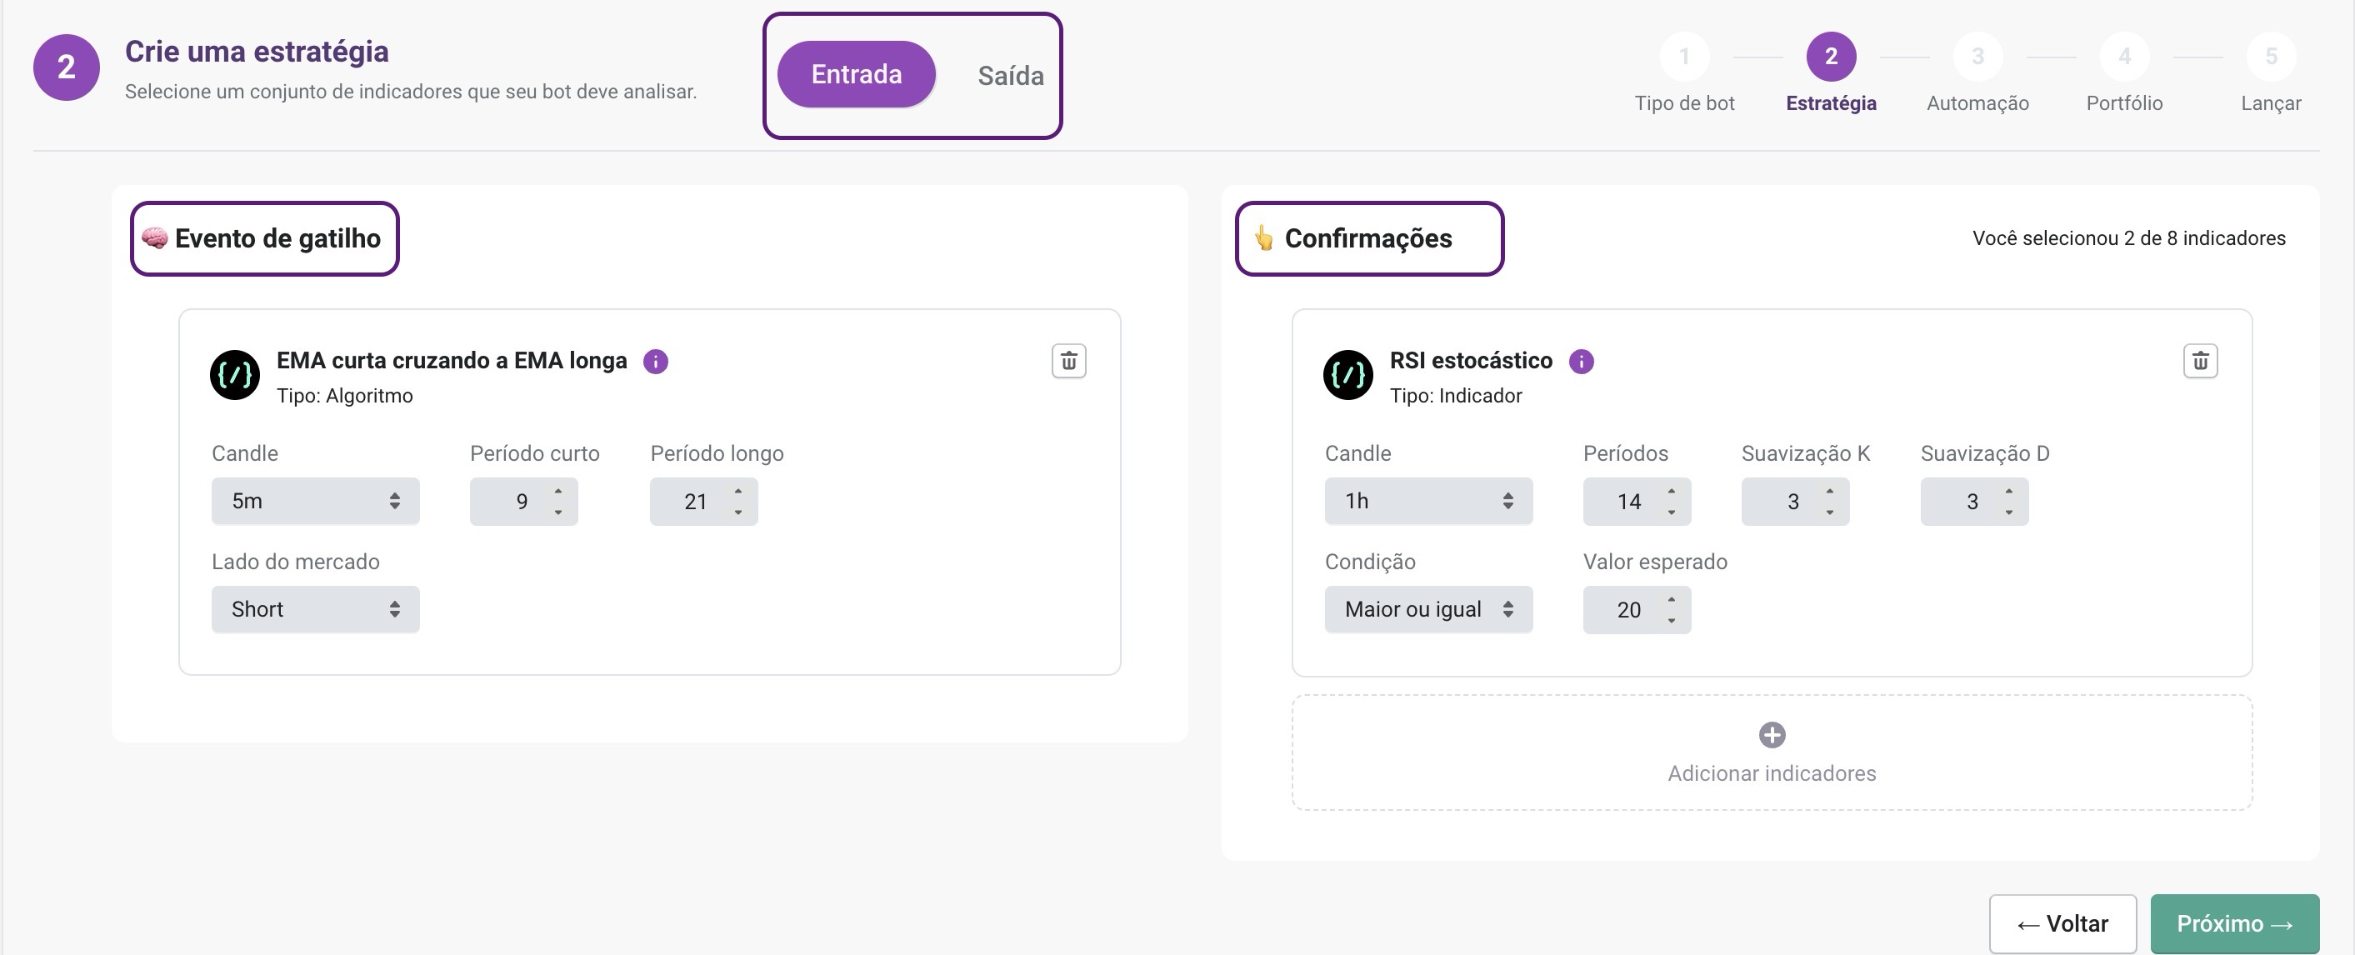Switch to the Saída strategy tab
This screenshot has height=955, width=2355.
(1010, 75)
